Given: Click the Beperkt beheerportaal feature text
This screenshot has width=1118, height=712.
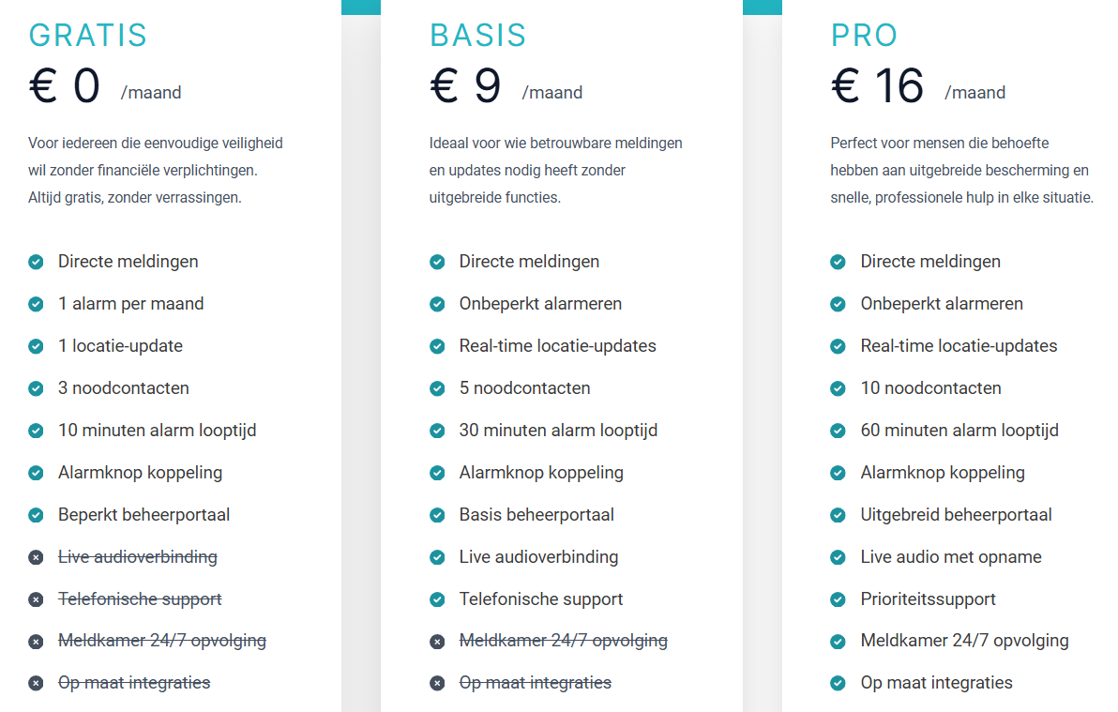Looking at the screenshot, I should pos(144,515).
